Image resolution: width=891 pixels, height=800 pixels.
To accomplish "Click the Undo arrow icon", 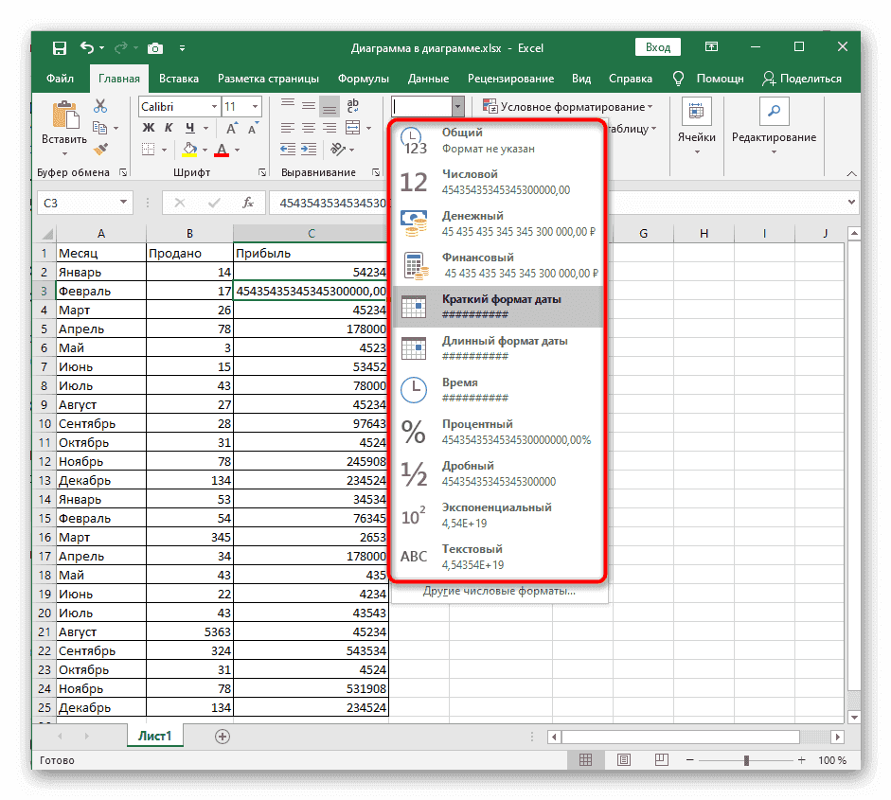I will pyautogui.click(x=87, y=47).
